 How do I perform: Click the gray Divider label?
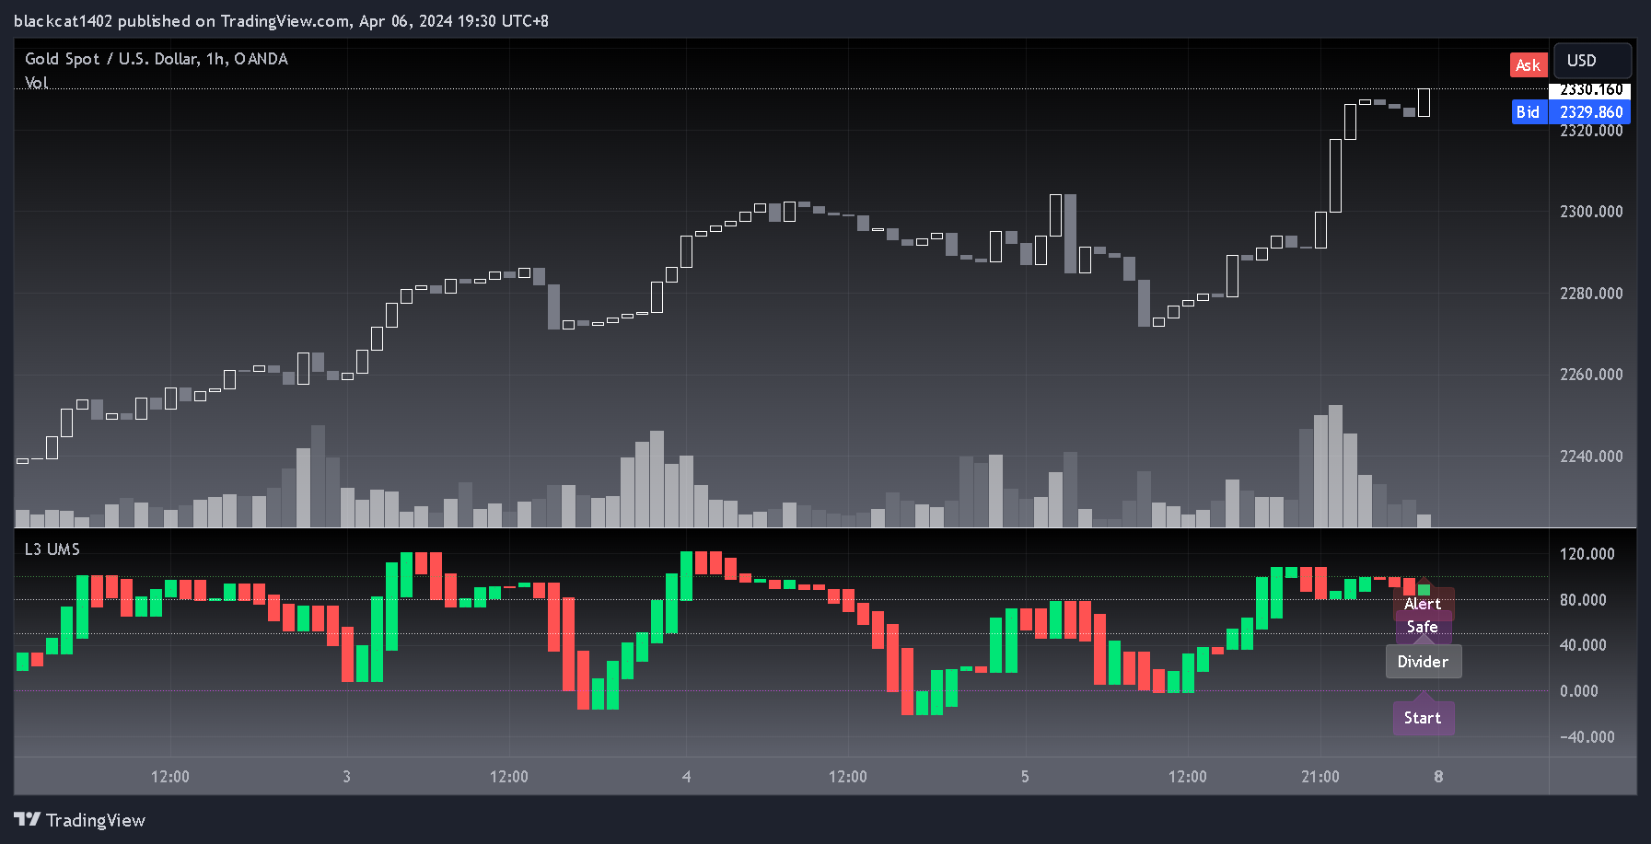[x=1423, y=662]
